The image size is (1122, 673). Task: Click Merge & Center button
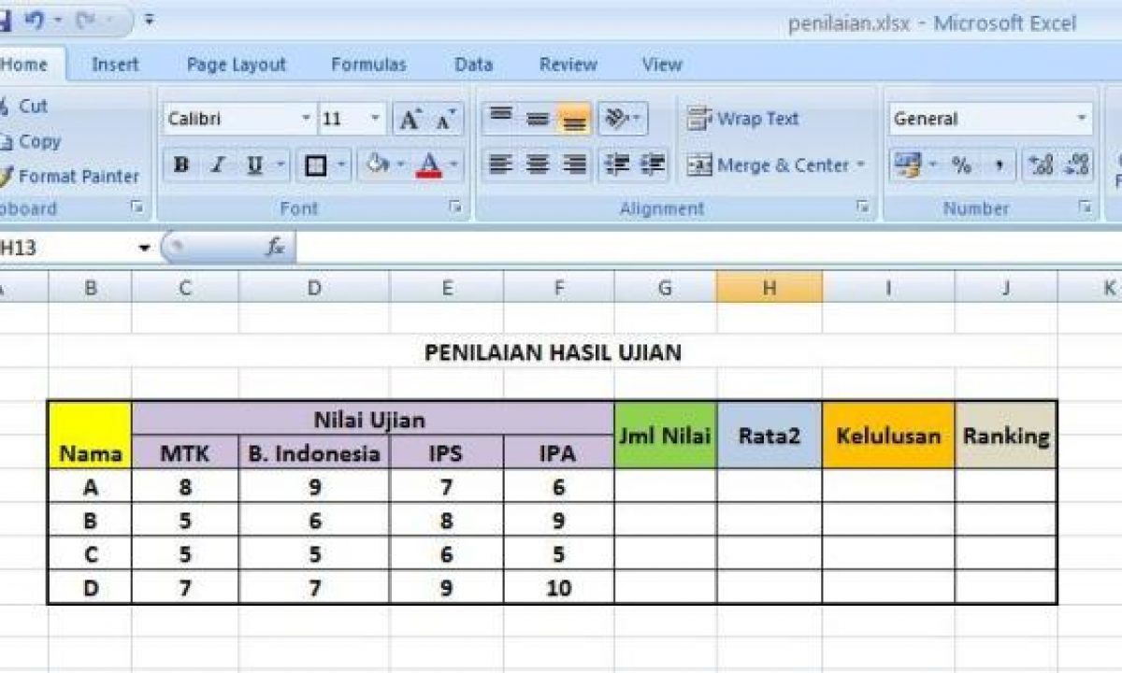click(768, 165)
